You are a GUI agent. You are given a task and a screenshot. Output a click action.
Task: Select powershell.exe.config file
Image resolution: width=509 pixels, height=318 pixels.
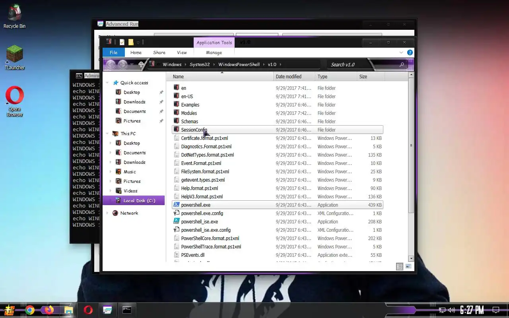(278, 213)
